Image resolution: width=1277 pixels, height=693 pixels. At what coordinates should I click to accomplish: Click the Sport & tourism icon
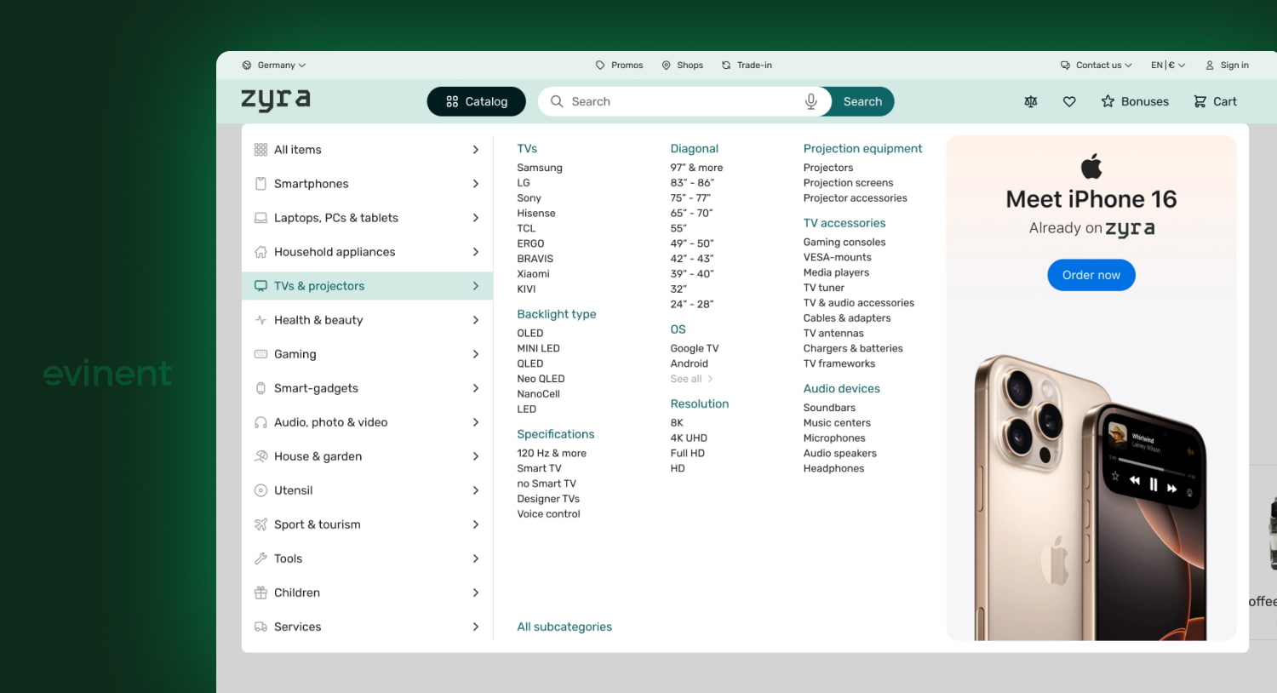click(x=261, y=524)
